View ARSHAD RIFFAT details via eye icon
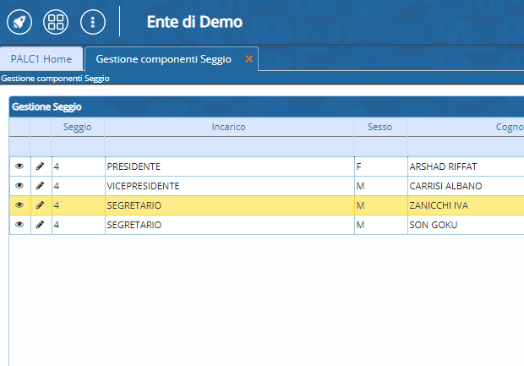The height and width of the screenshot is (366, 524). pos(19,167)
